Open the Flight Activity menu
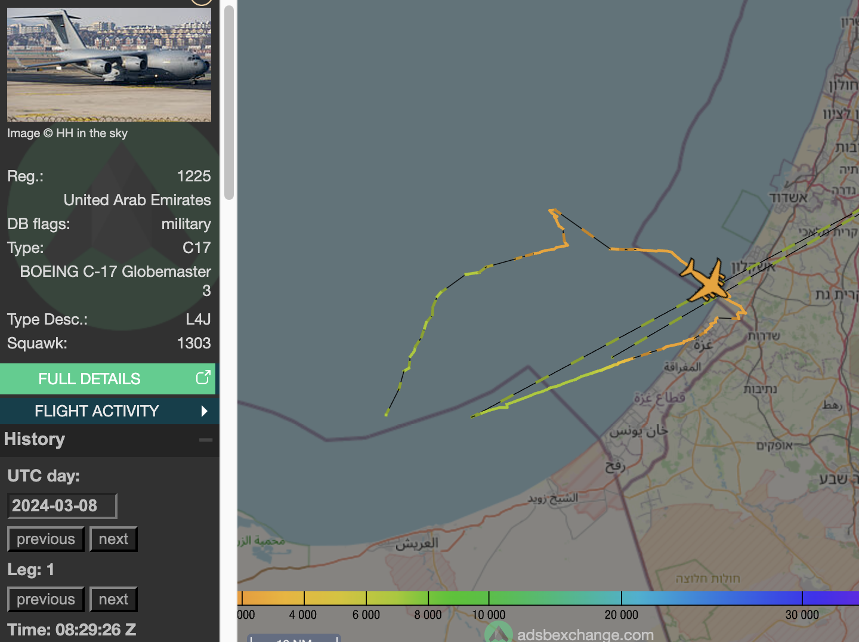Image resolution: width=859 pixels, height=642 pixels. [x=97, y=411]
